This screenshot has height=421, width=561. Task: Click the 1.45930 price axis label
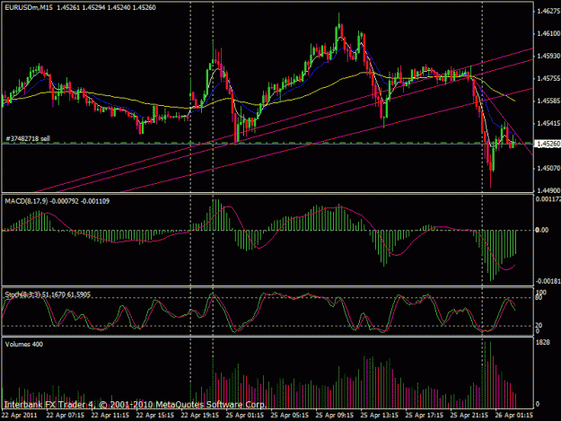(548, 57)
